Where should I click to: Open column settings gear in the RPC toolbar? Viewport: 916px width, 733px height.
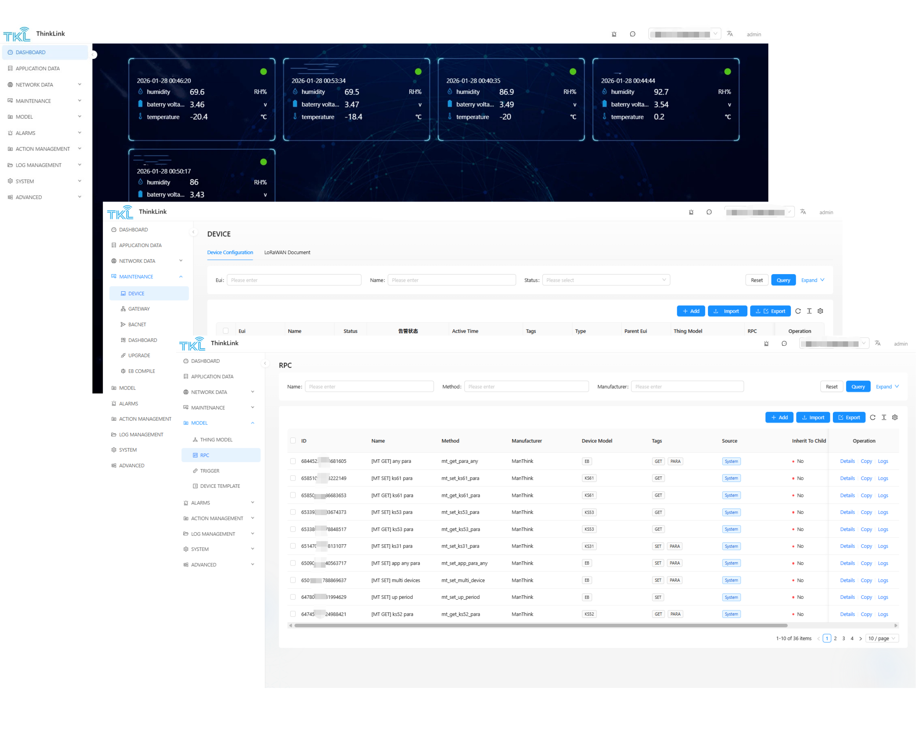pos(895,417)
